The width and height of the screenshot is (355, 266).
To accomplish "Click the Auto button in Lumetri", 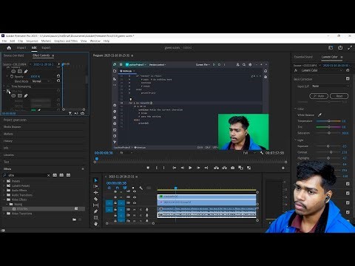I will coord(319,96).
